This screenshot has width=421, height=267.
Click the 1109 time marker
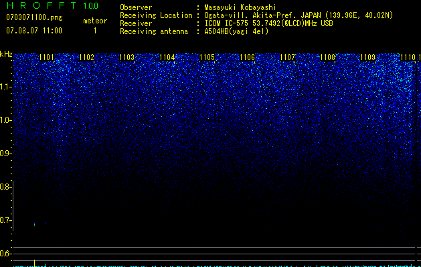tap(368, 57)
